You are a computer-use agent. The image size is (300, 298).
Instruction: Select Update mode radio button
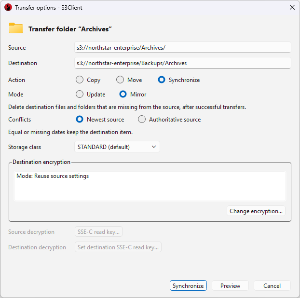[80, 95]
